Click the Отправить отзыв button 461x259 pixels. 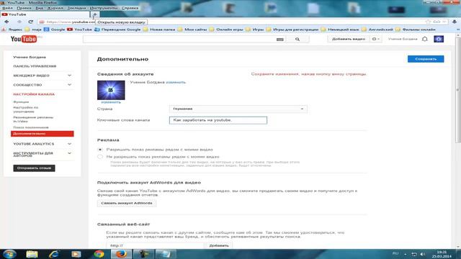(34, 168)
